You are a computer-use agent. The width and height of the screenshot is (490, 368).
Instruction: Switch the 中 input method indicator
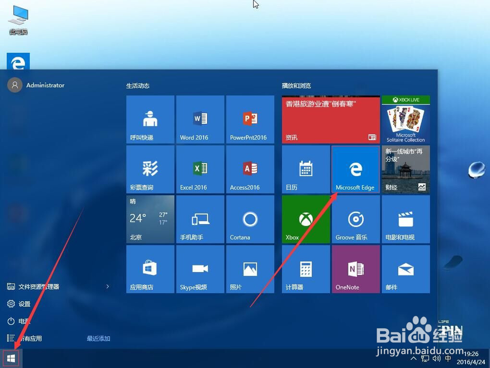pyautogui.click(x=448, y=358)
